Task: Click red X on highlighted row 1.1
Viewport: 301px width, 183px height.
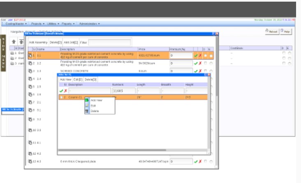Action: click(200, 56)
